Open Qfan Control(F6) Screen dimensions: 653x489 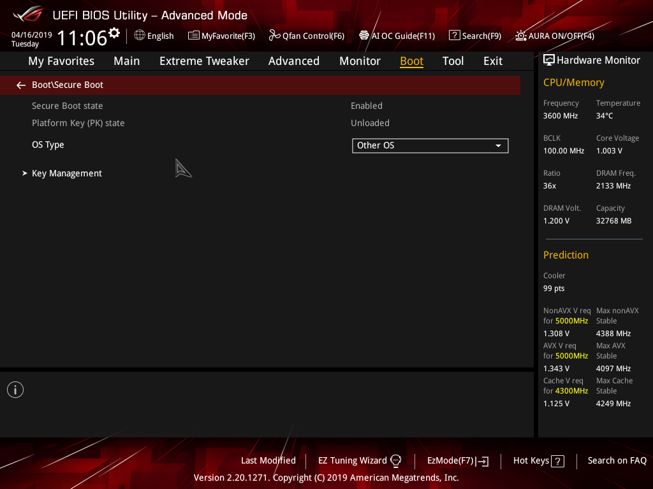[x=307, y=36]
